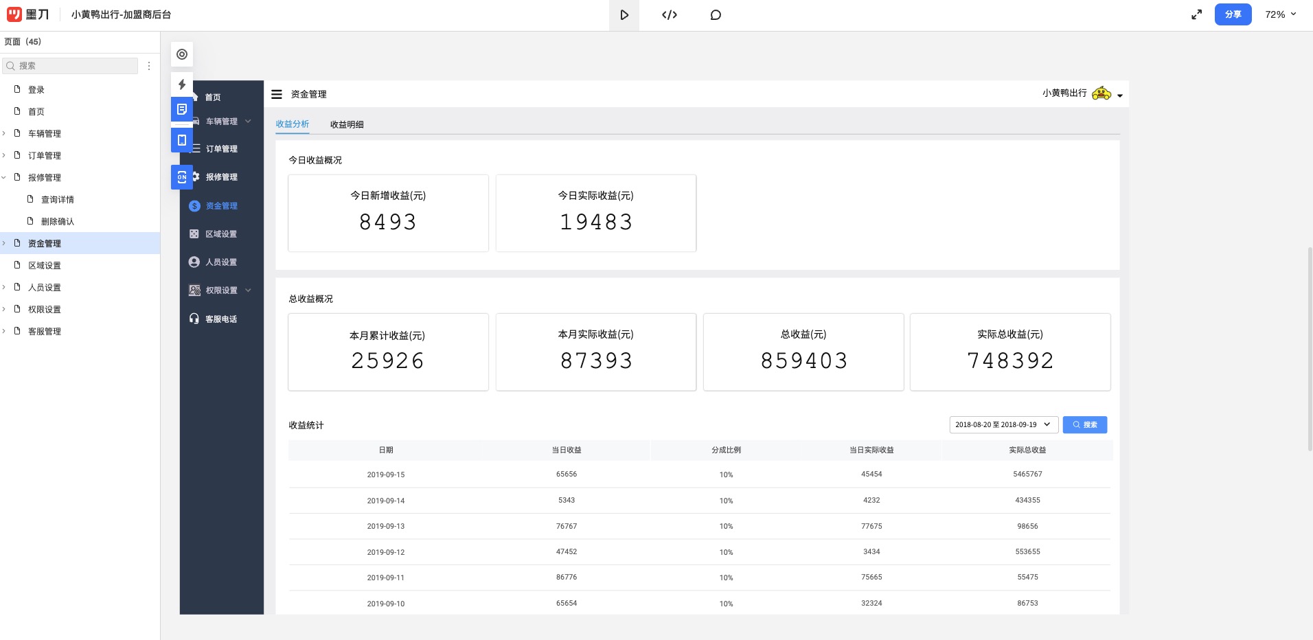The width and height of the screenshot is (1313, 640).
Task: Click the 今日新增收益(元) card
Action: (x=388, y=213)
